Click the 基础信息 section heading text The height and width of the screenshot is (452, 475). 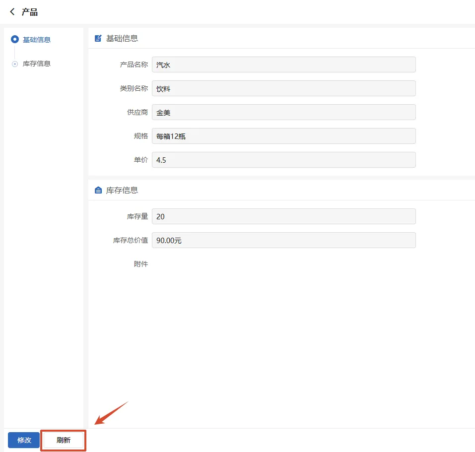pos(122,38)
